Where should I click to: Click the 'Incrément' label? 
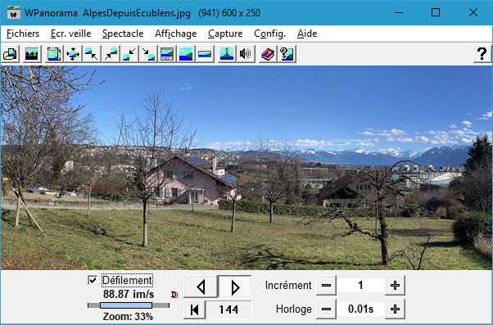point(288,286)
